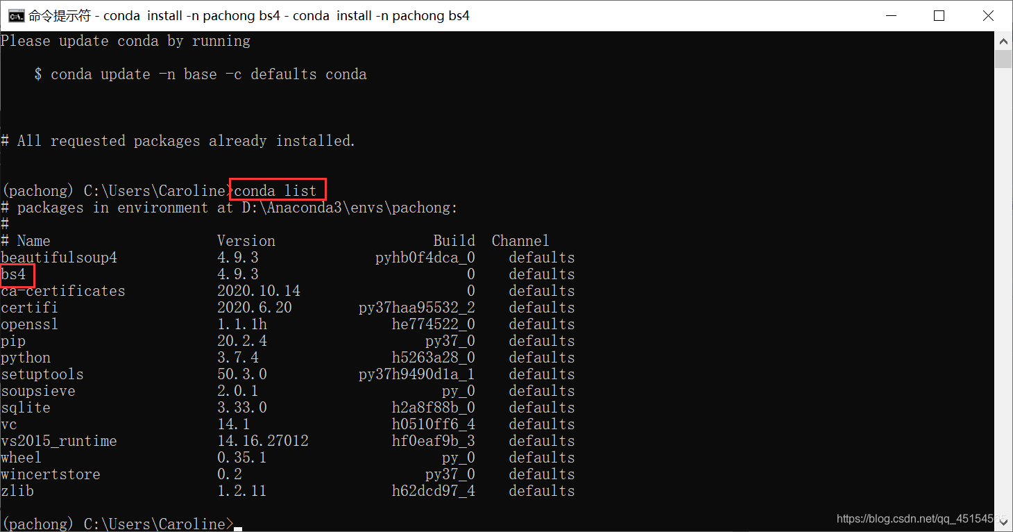Click vs2015_runtime version 14.16.27012
1013x532 pixels.
pyautogui.click(x=263, y=441)
